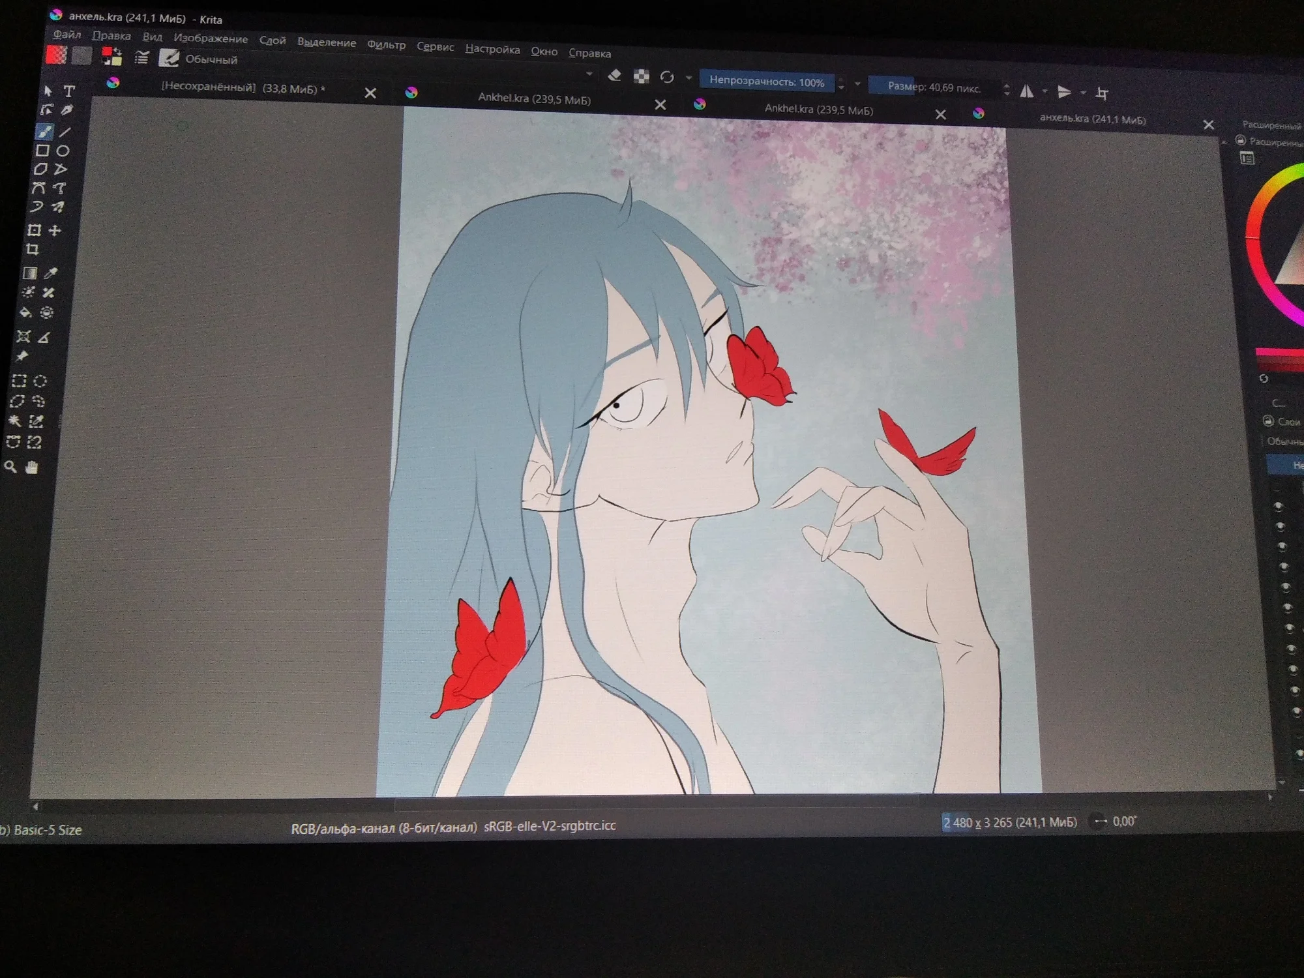Click the Непрозрачность 100% slider

(766, 81)
